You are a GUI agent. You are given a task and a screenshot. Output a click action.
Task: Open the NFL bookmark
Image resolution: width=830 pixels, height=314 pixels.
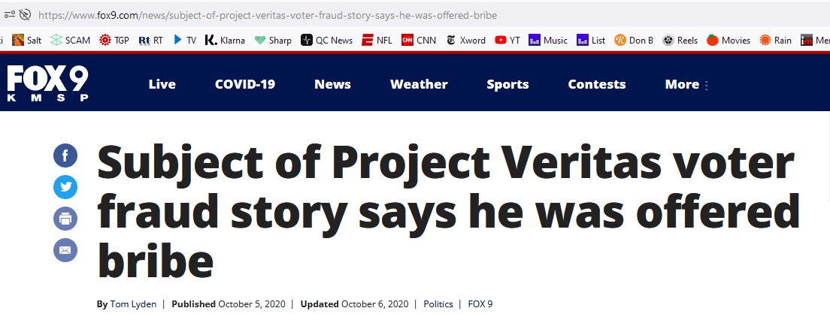tap(377, 40)
